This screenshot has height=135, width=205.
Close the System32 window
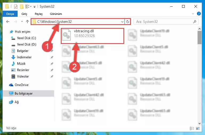coord(196,6)
